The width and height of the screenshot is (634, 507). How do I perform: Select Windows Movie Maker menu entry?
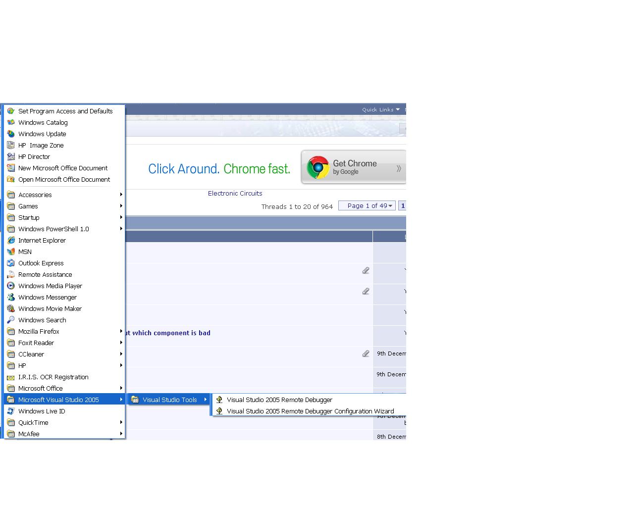click(x=64, y=308)
